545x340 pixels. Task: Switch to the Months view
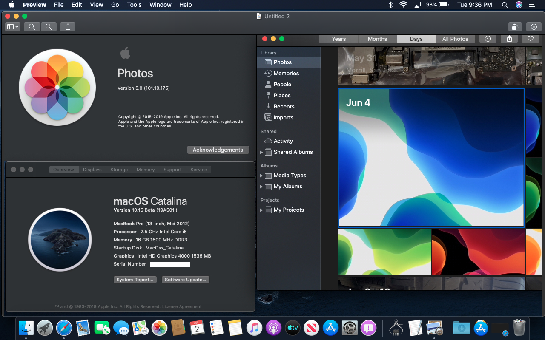click(x=378, y=39)
